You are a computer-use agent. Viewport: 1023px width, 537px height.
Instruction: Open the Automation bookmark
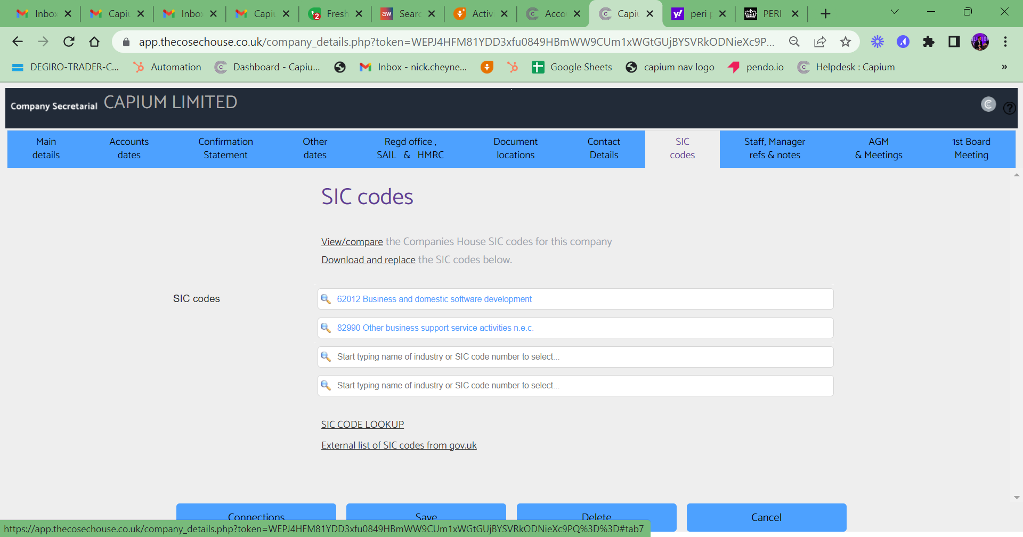click(x=167, y=67)
